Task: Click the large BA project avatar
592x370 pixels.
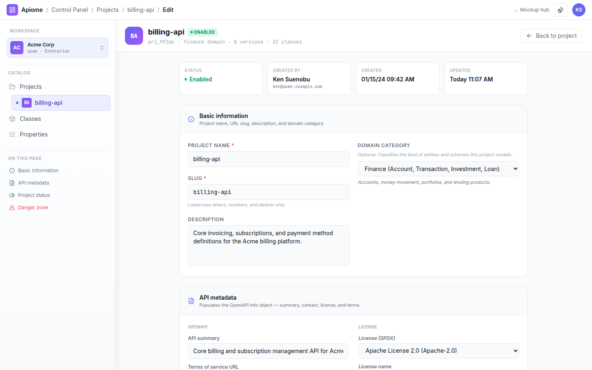Action: click(x=134, y=36)
